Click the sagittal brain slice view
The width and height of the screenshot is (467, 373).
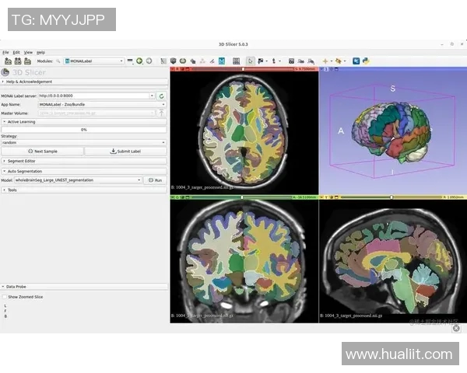click(x=392, y=260)
